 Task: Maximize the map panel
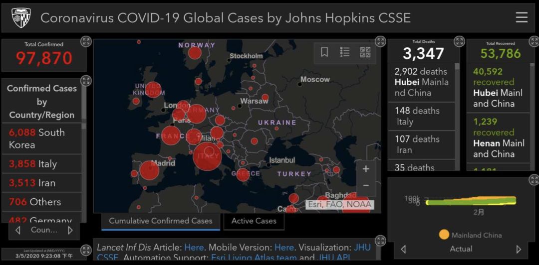(380, 41)
